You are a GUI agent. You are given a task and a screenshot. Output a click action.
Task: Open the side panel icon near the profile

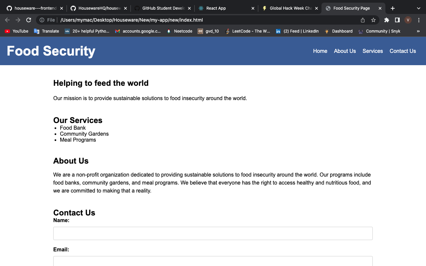click(397, 20)
